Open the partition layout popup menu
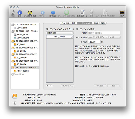The width and height of the screenshot is (135, 119). click(x=60, y=33)
